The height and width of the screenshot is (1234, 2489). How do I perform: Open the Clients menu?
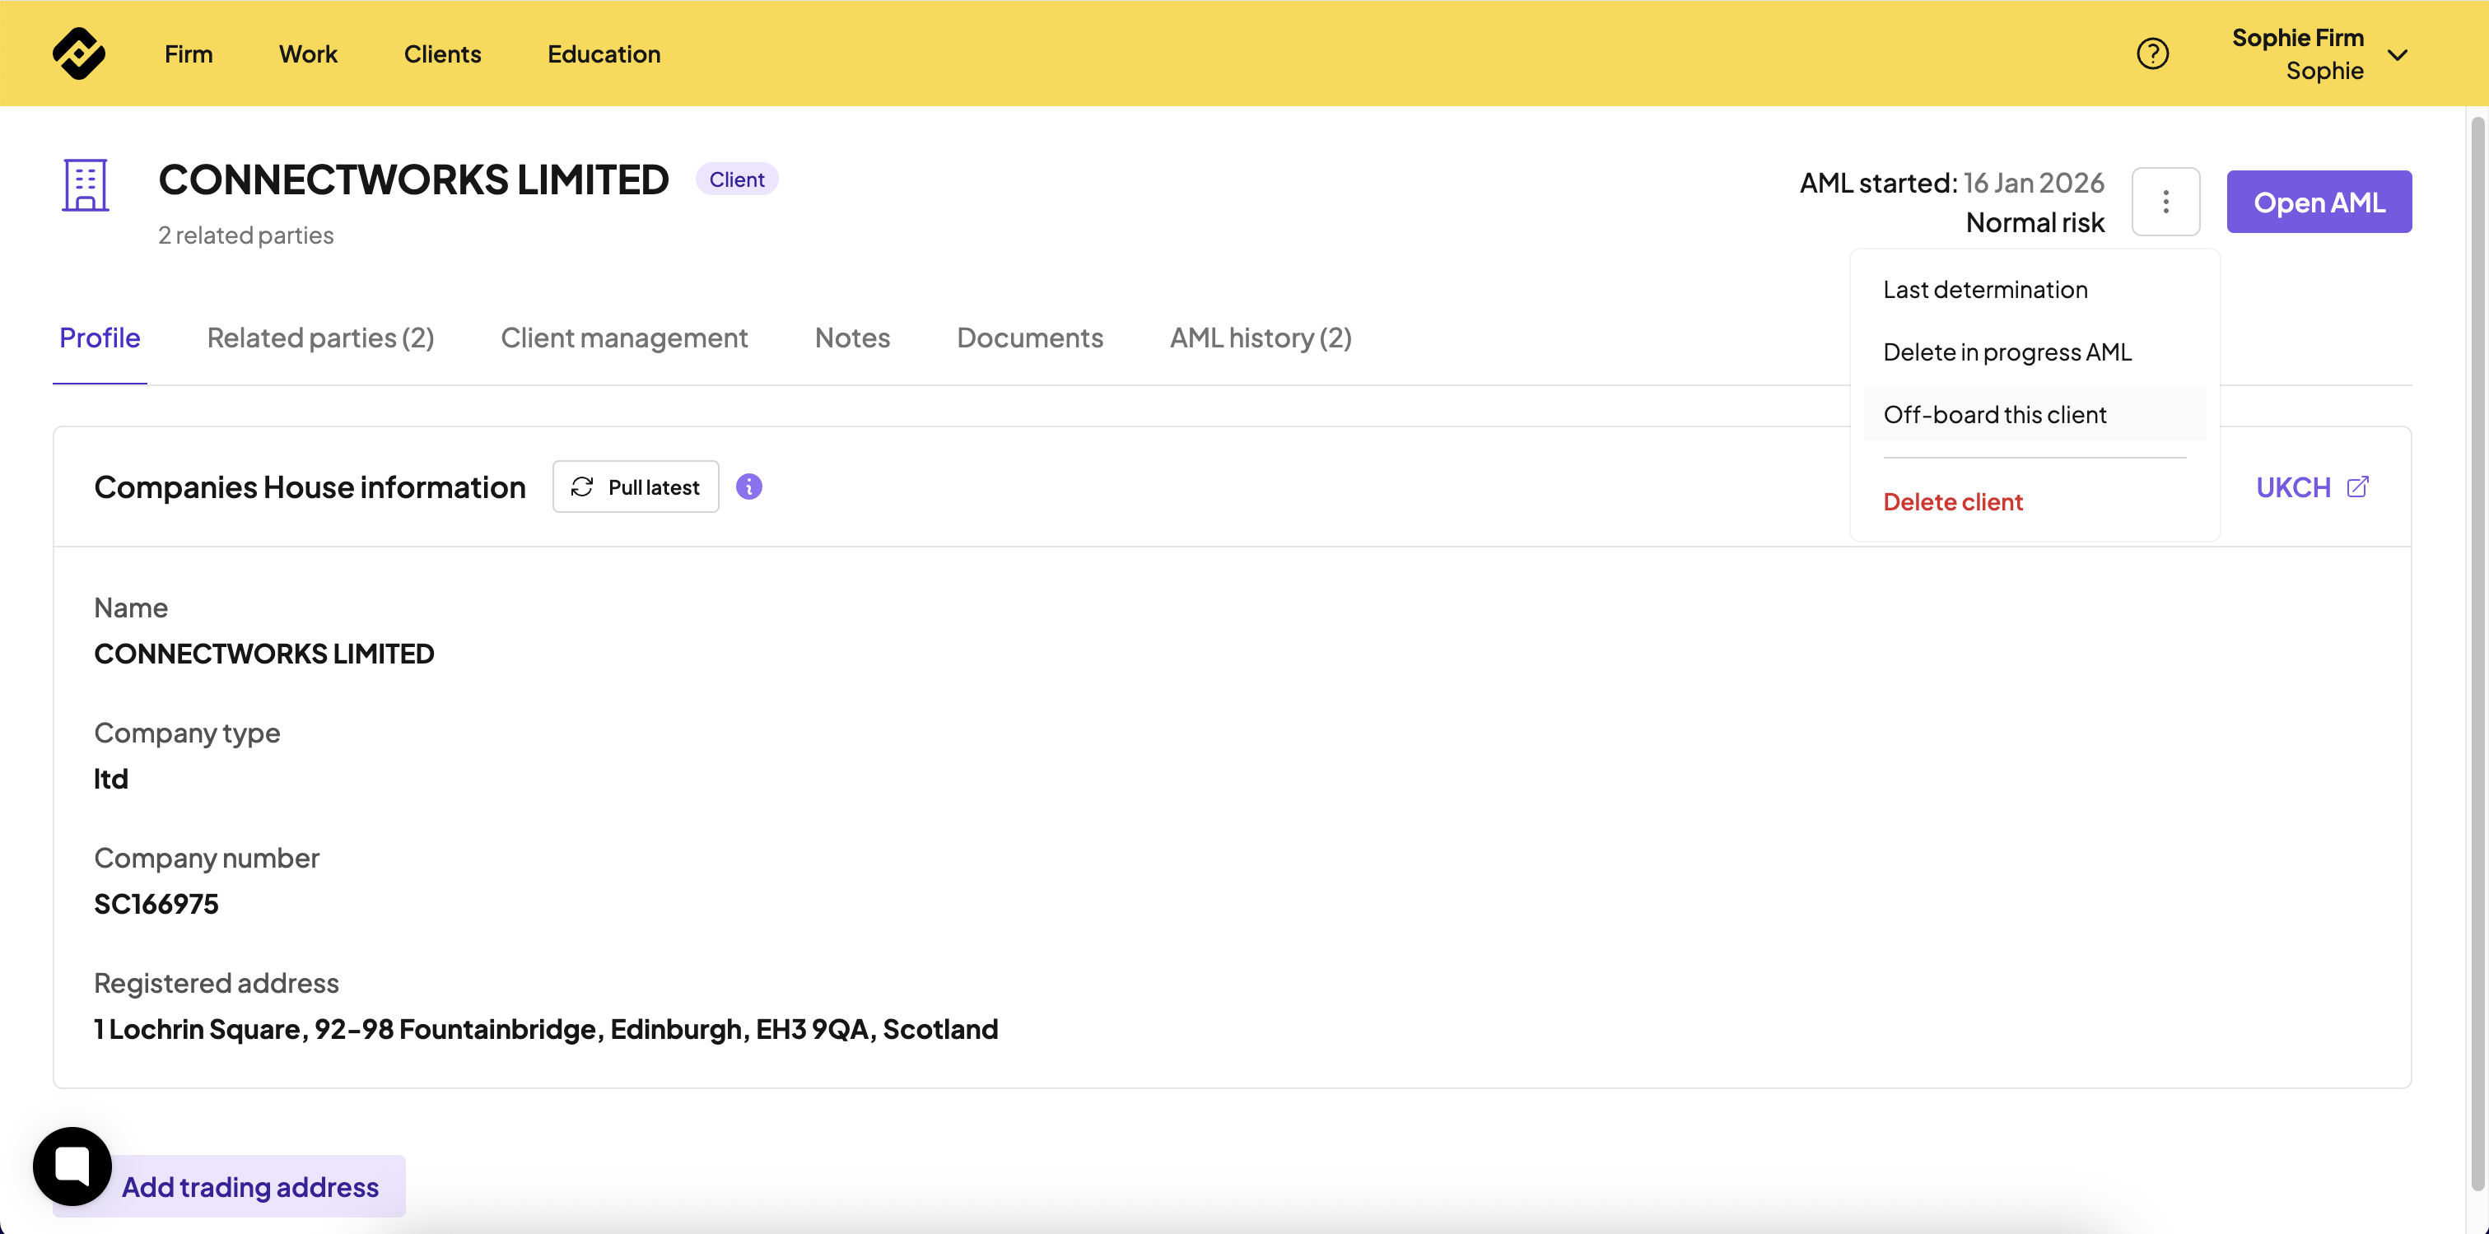[441, 54]
